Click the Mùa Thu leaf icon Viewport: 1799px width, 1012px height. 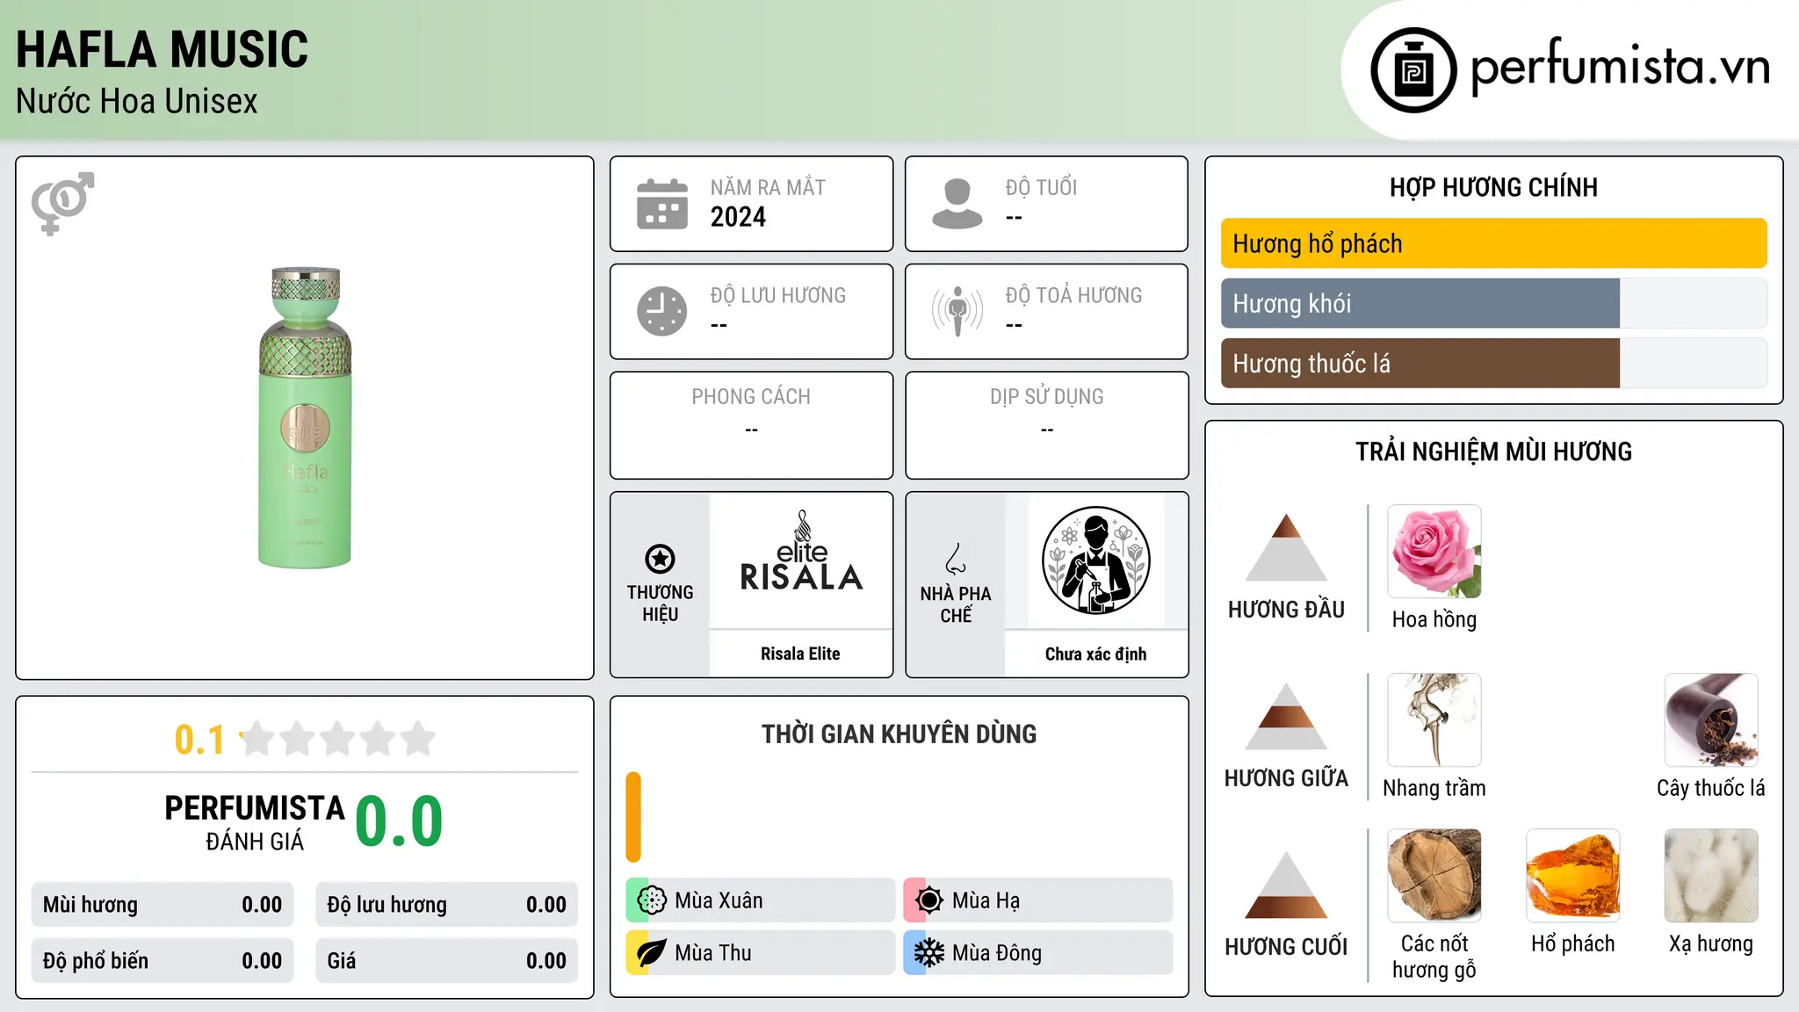pos(652,953)
